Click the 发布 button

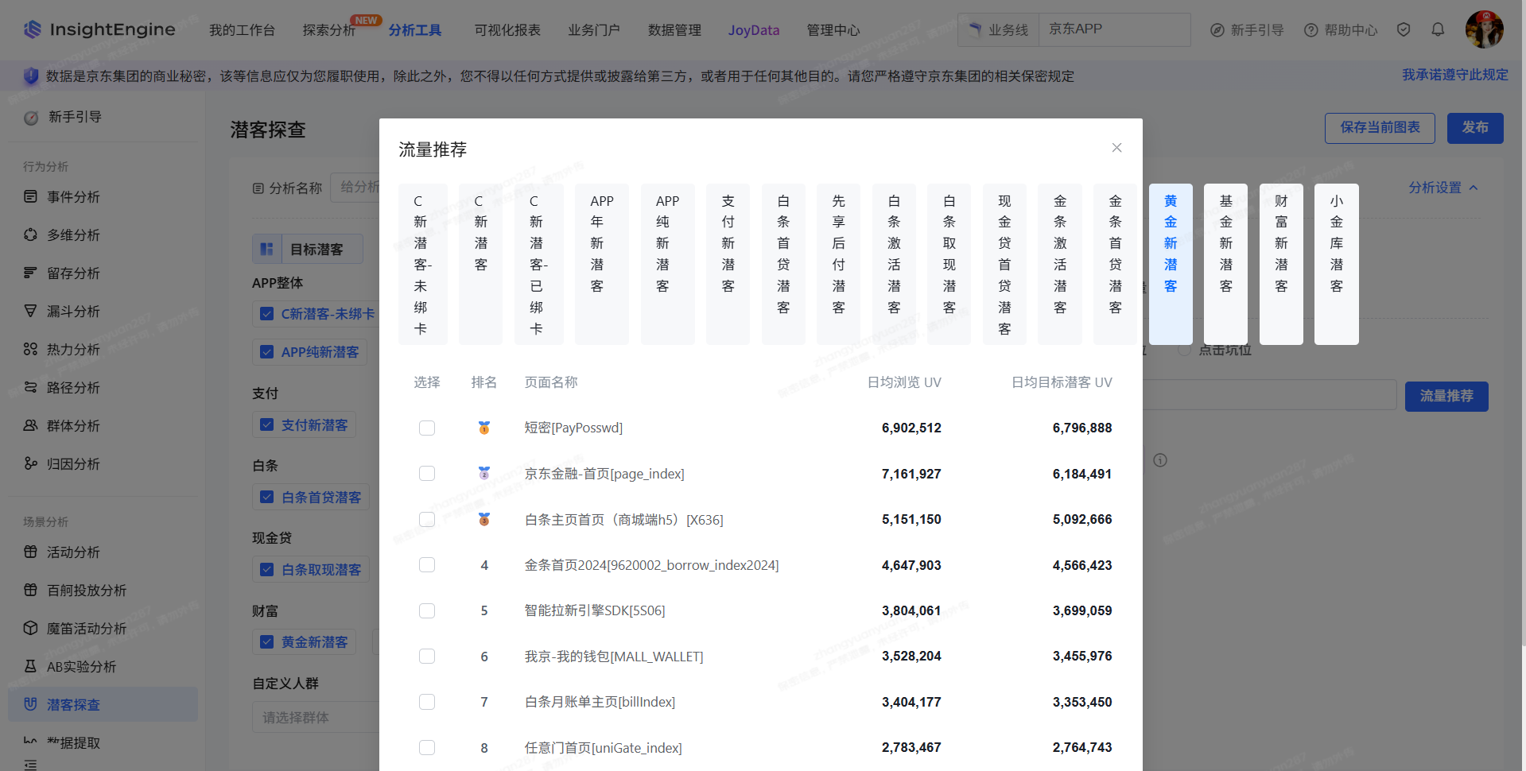tap(1475, 128)
